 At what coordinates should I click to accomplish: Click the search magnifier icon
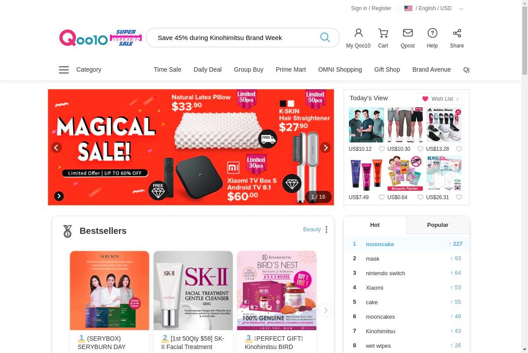tap(325, 37)
